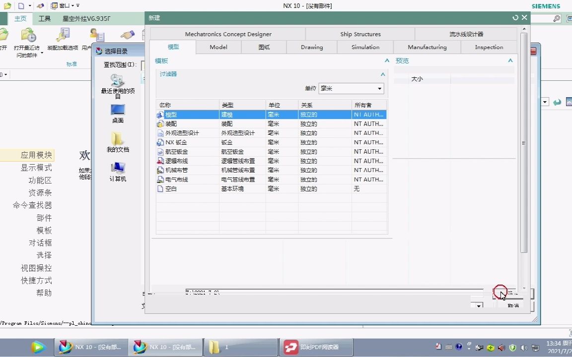The width and height of the screenshot is (572, 357).
Task: Click 计算机 in the selection directory panel
Action: point(118,171)
